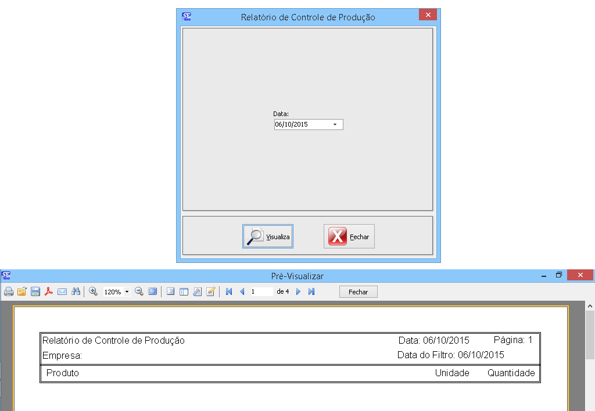Go to the first page
Viewport: 595px width, 411px height.
229,291
